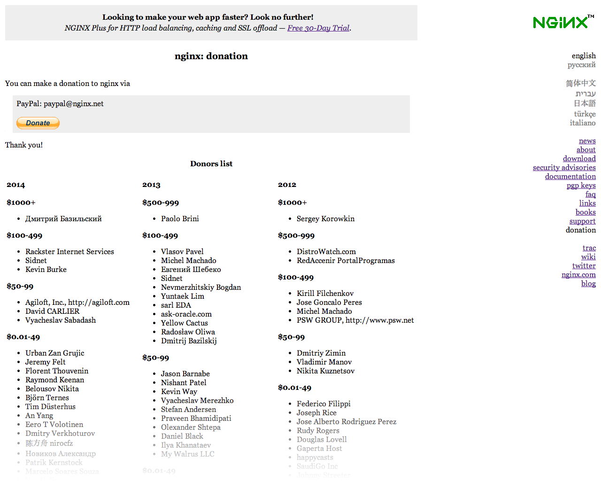Open the books page
601x481 pixels.
(586, 212)
